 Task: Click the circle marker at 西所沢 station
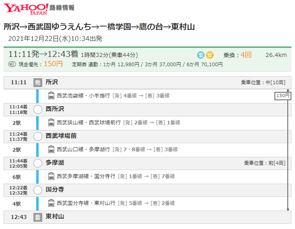[37, 109]
